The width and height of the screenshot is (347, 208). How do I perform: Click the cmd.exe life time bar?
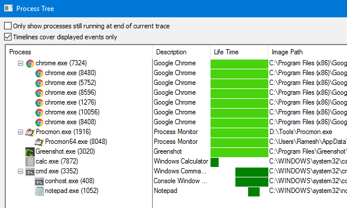click(x=252, y=172)
